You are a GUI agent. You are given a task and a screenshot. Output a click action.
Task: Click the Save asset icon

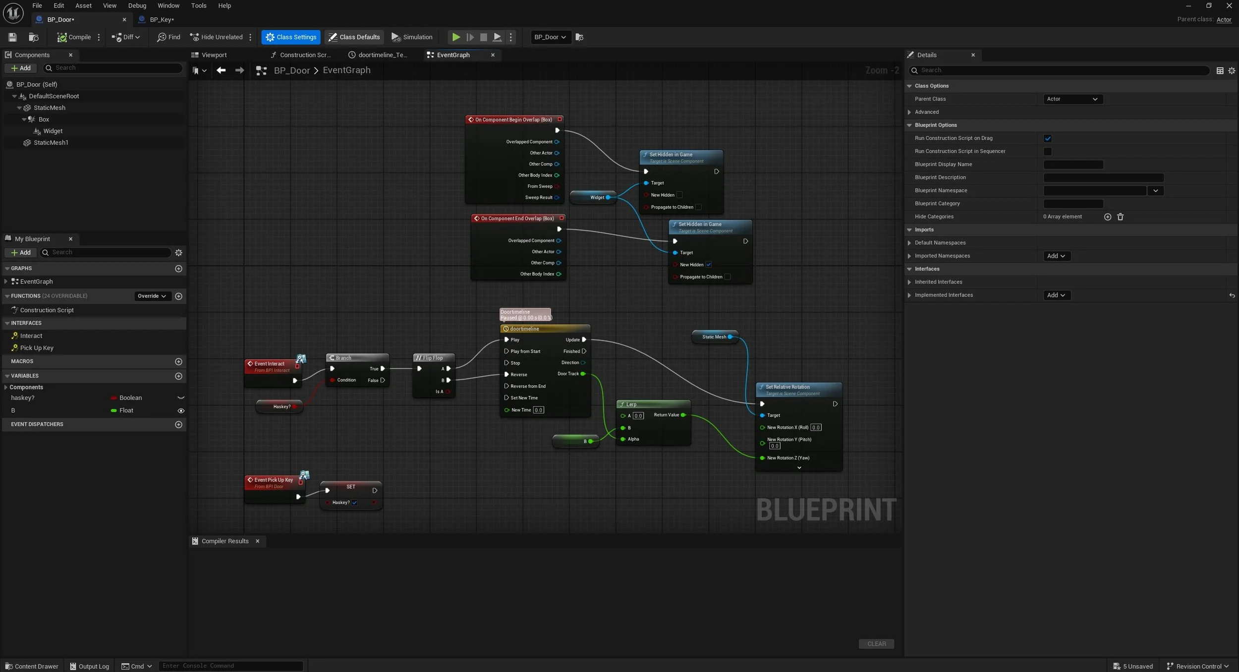tap(12, 37)
